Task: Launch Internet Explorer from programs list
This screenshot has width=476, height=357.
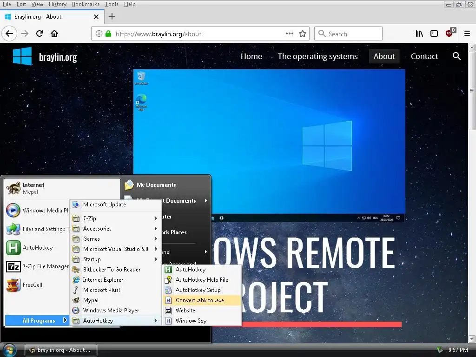Action: [115, 280]
